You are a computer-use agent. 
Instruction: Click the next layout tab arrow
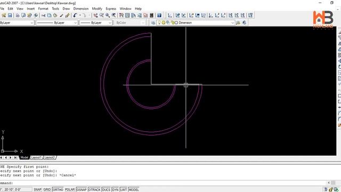[11, 157]
